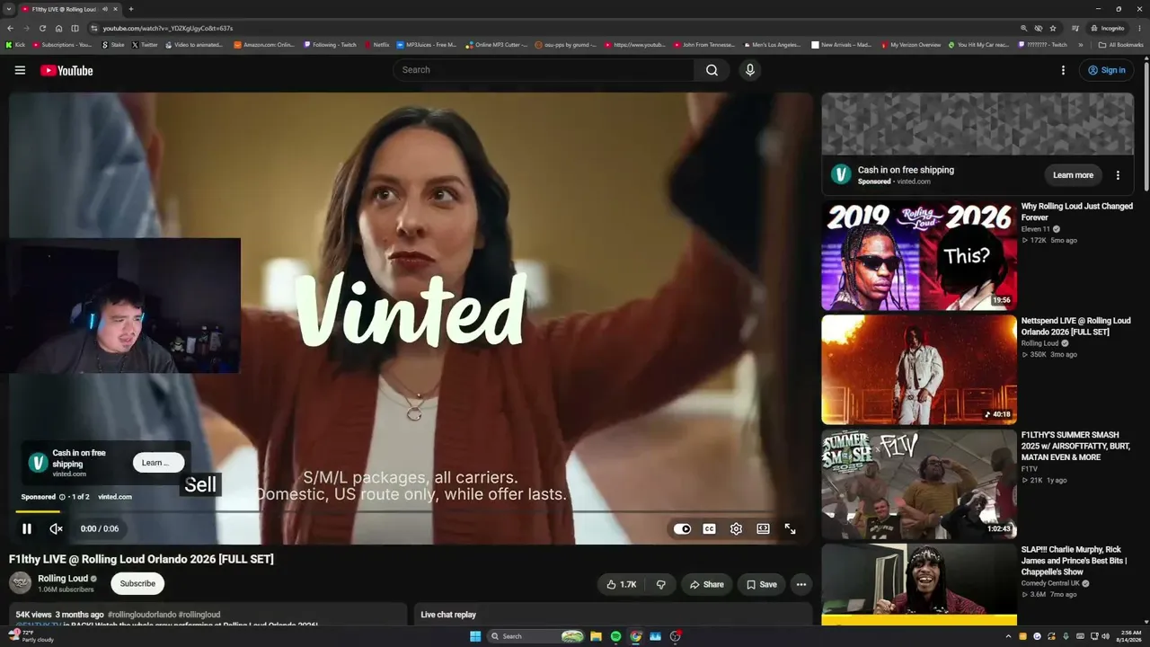Click Learn more on the in-video ad
Screen dimensions: 1150x647
[x=158, y=463]
